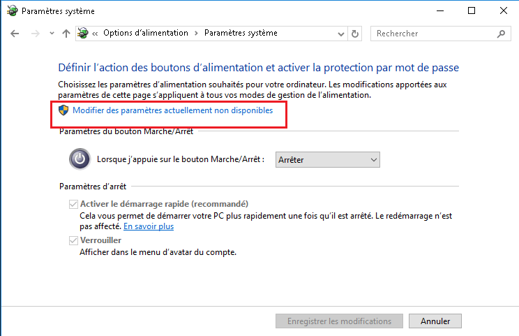Viewport: 519px width, 336px height.
Task: Click the up one level arrow
Action: point(66,34)
